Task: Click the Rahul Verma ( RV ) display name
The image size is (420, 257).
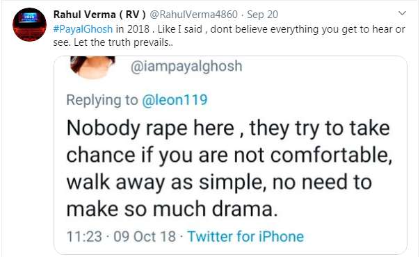Action: tap(99, 15)
